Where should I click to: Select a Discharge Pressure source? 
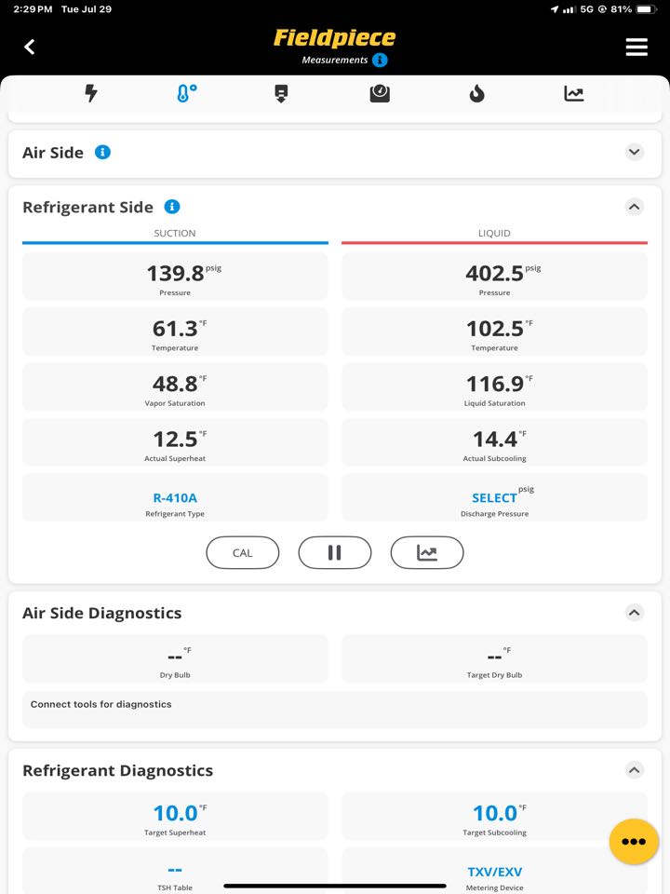coord(494,497)
